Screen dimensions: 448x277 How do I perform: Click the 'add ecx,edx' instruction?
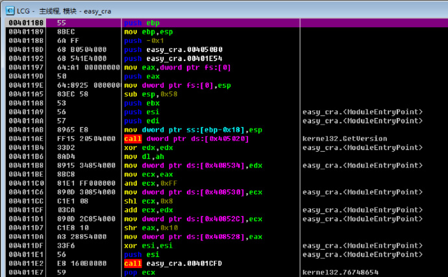coord(148,210)
